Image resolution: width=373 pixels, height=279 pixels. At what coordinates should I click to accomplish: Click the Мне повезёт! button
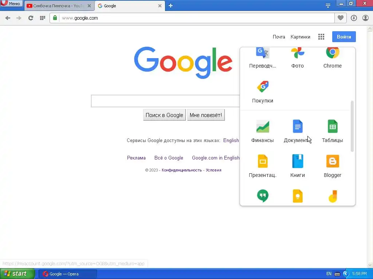coord(206,115)
